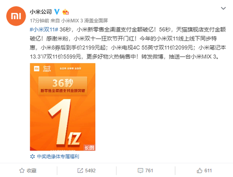
Task: Click the blue V verified badge
Action: click(x=57, y=12)
